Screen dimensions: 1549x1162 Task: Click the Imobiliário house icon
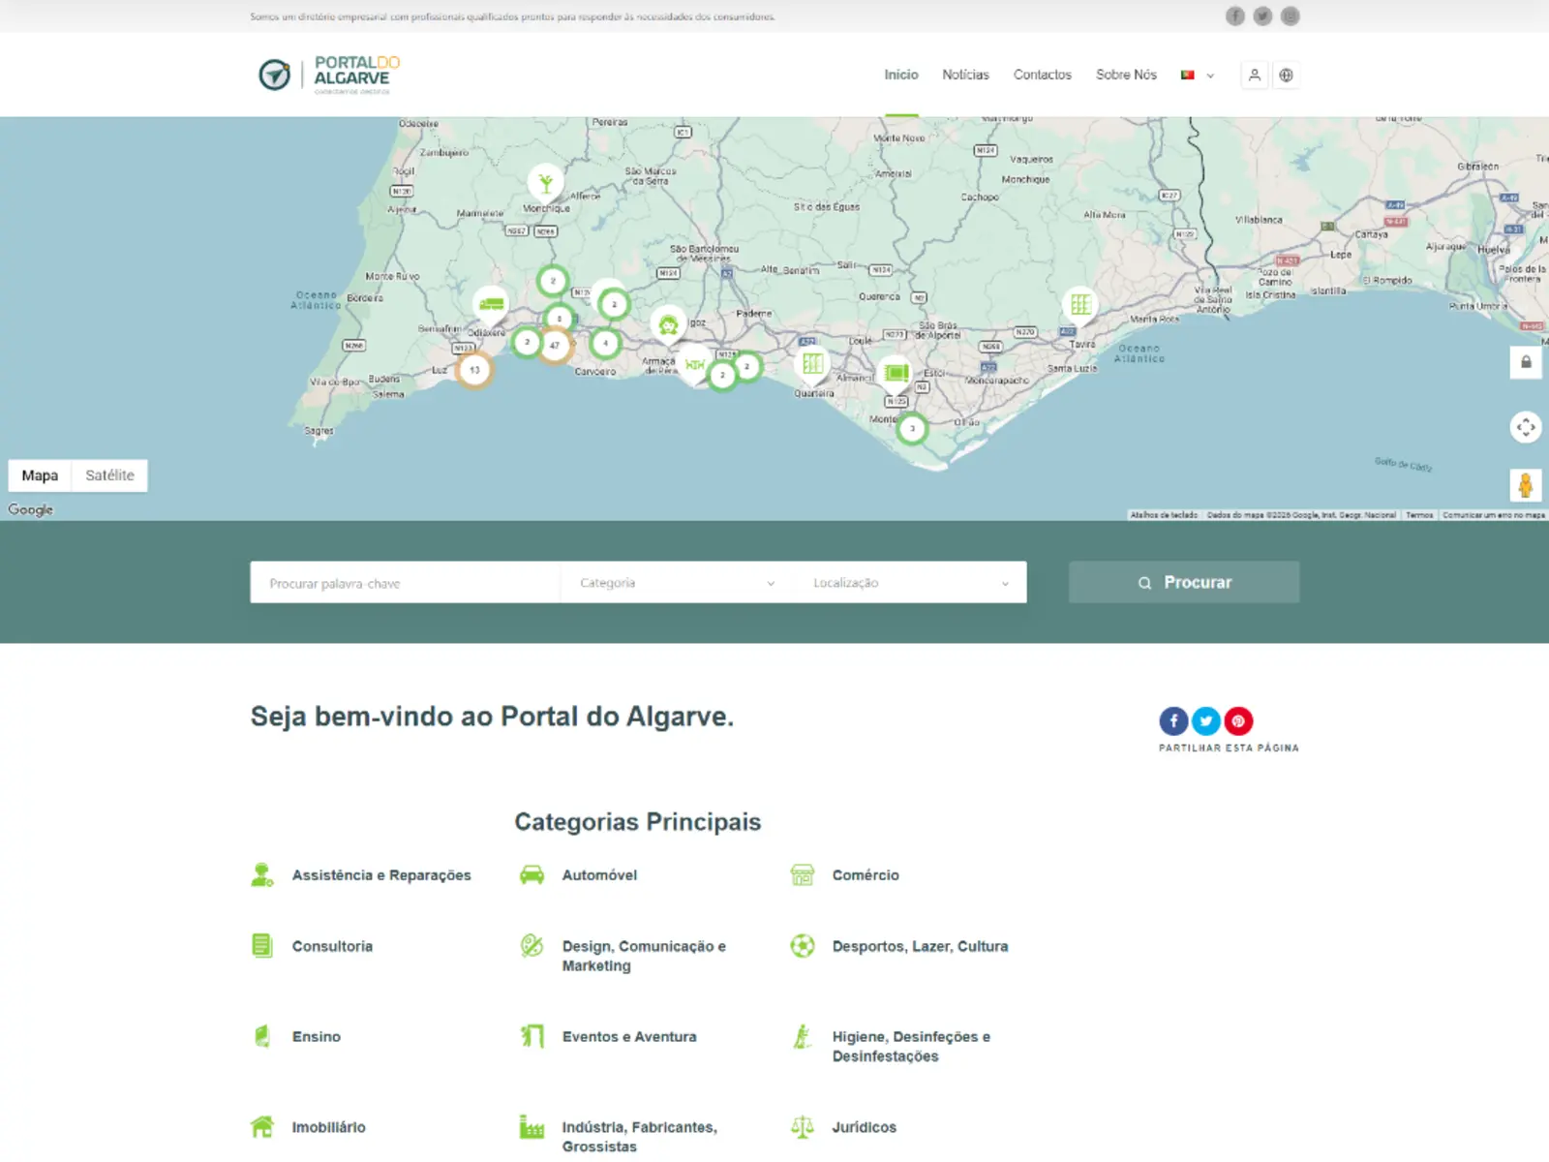pyautogui.click(x=261, y=1126)
